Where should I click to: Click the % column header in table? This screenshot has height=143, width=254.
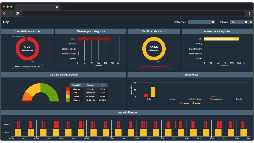click(102, 85)
